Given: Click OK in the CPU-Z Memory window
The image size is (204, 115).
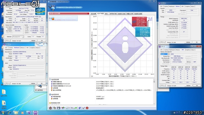Looking at the screenshot, I should coord(197,42).
